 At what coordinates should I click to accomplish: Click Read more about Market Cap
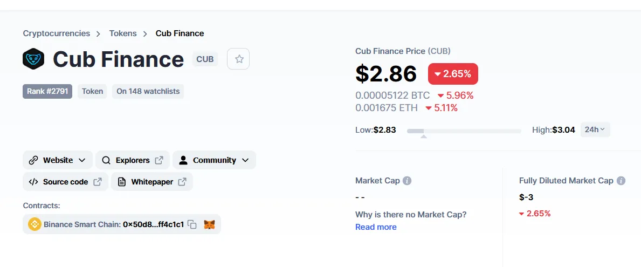tap(376, 227)
